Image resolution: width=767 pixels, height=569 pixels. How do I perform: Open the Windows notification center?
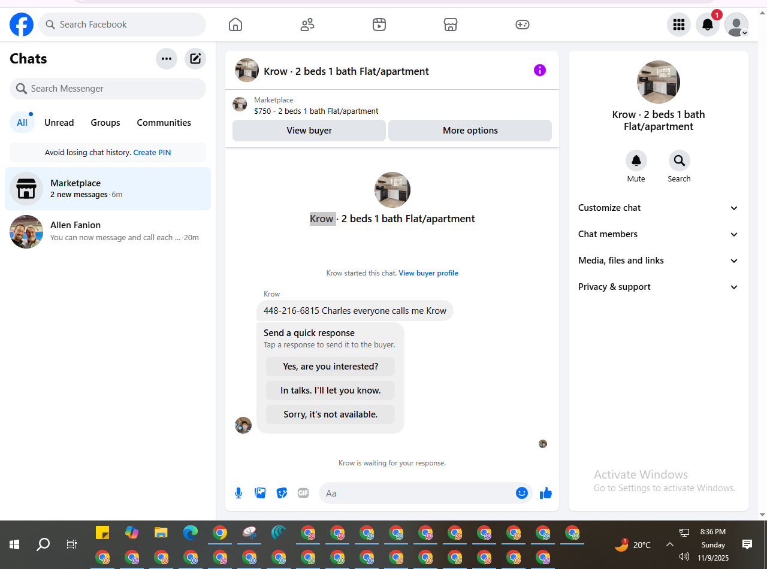(747, 544)
